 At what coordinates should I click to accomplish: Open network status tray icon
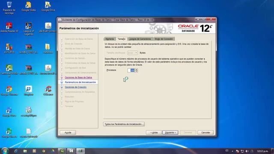coord(242,151)
